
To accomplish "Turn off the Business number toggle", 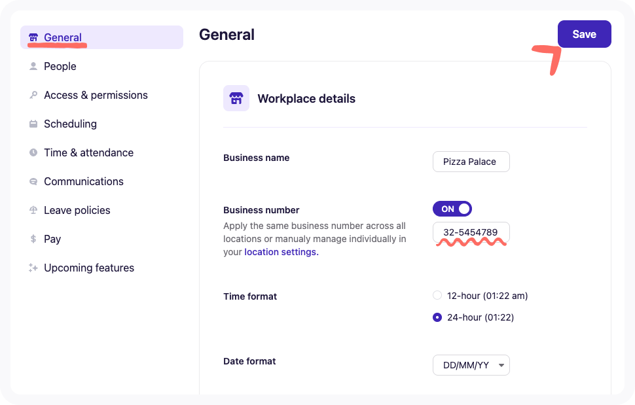I will [452, 208].
